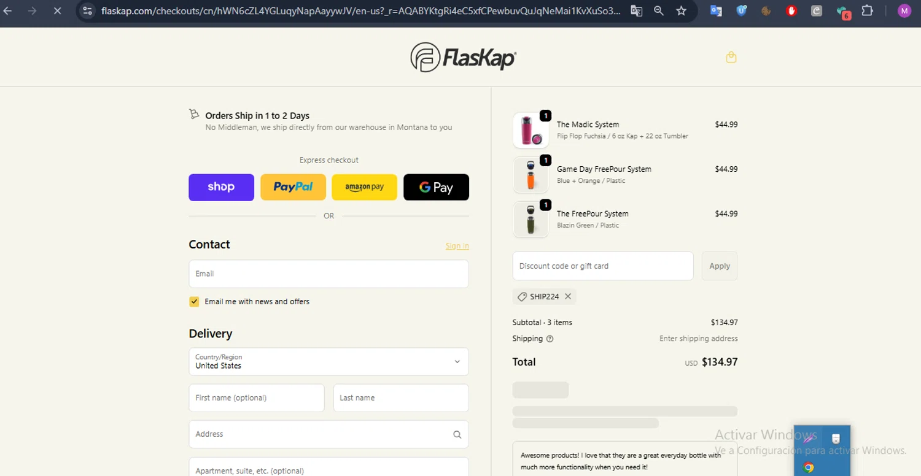This screenshot has height=476, width=921.
Task: Click the SHIP224 discount tag
Action: pos(544,296)
